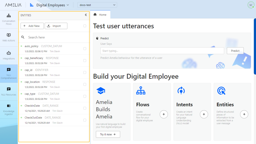The image size is (256, 144).
Task: Add a new entity from Entities card plus
Action: [244, 115]
